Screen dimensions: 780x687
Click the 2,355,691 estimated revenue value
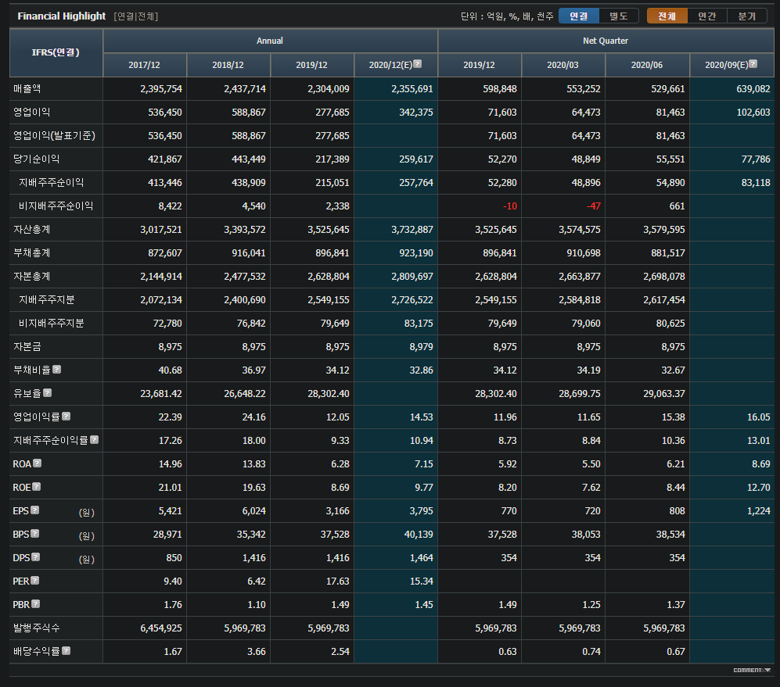click(412, 89)
